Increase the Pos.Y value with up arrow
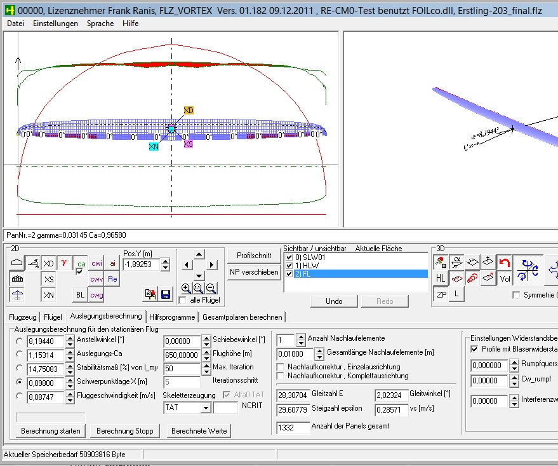558x466 pixels. pos(166,261)
